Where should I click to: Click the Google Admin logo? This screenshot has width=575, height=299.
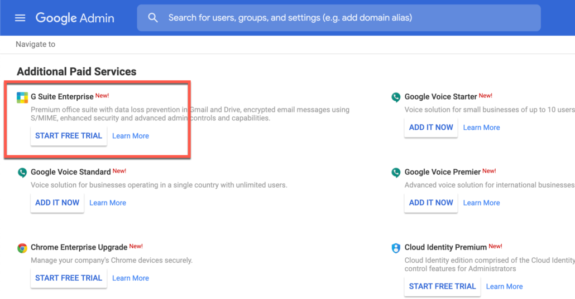tap(75, 18)
